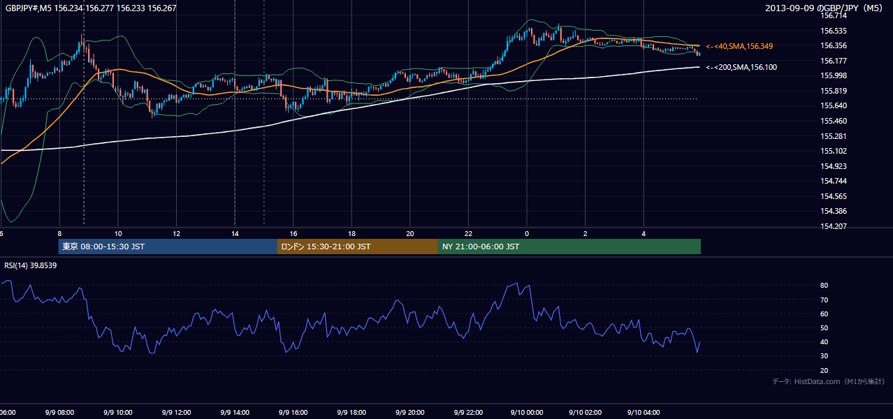Viewport: 893px width, 419px height.
Task: Click price level 156.535 on axis
Action: (x=834, y=31)
